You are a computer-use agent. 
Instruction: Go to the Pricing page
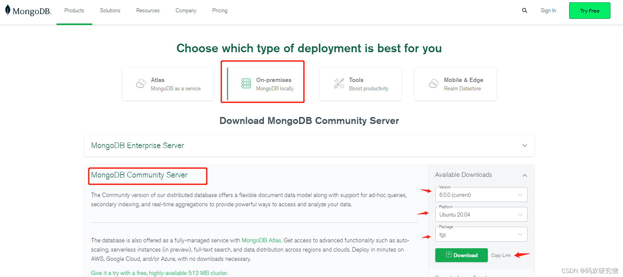[220, 11]
